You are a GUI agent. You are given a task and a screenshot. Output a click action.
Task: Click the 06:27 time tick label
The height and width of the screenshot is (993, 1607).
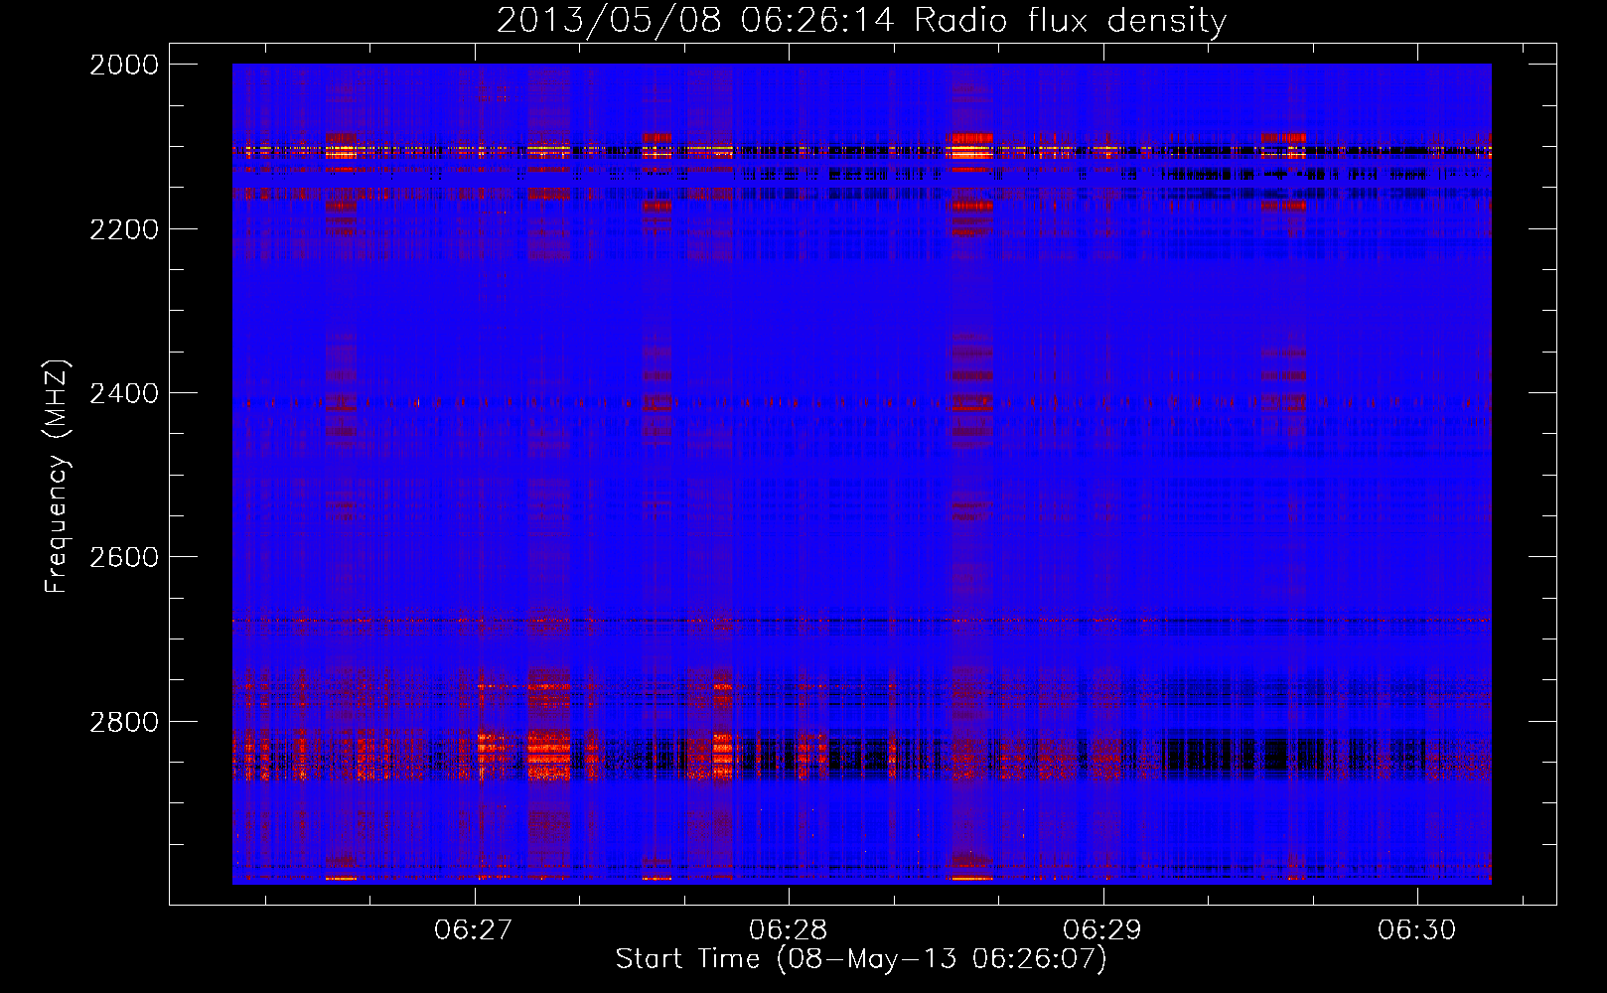(x=474, y=929)
